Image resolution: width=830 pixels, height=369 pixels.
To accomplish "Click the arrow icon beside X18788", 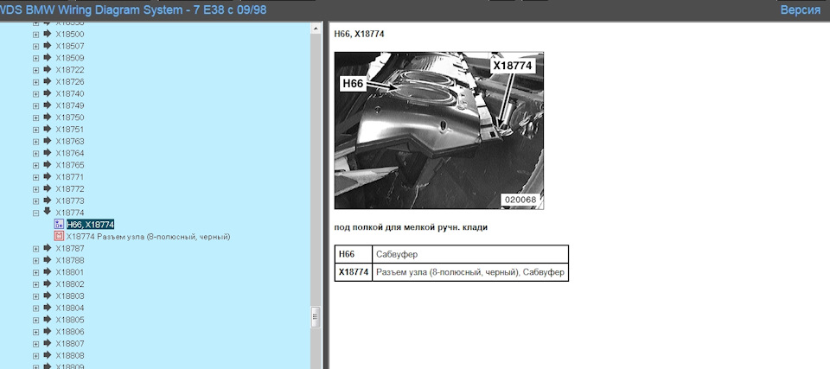I will (x=47, y=260).
